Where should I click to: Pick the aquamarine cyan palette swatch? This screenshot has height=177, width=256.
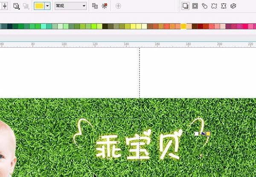tap(43, 26)
